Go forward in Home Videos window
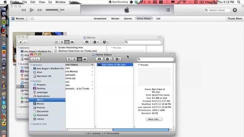This screenshot has height=137, width=244. tap(38, 59)
